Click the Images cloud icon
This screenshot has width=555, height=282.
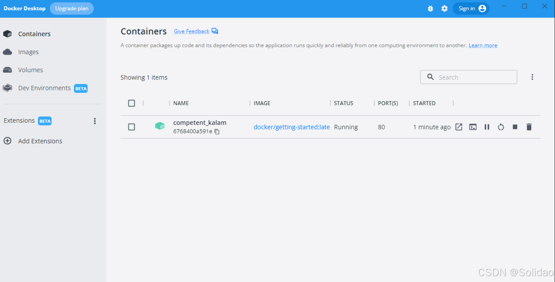7,52
